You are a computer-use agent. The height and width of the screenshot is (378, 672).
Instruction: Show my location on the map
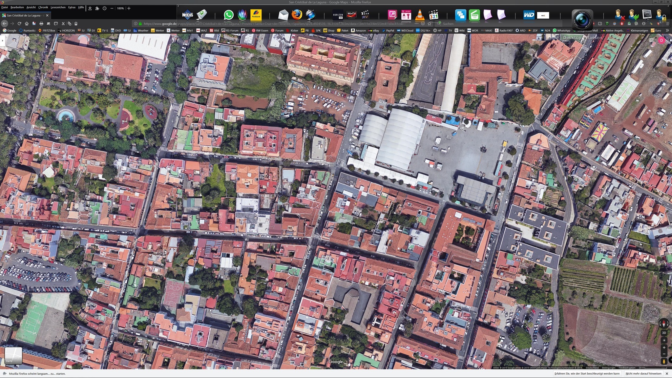coord(664,340)
